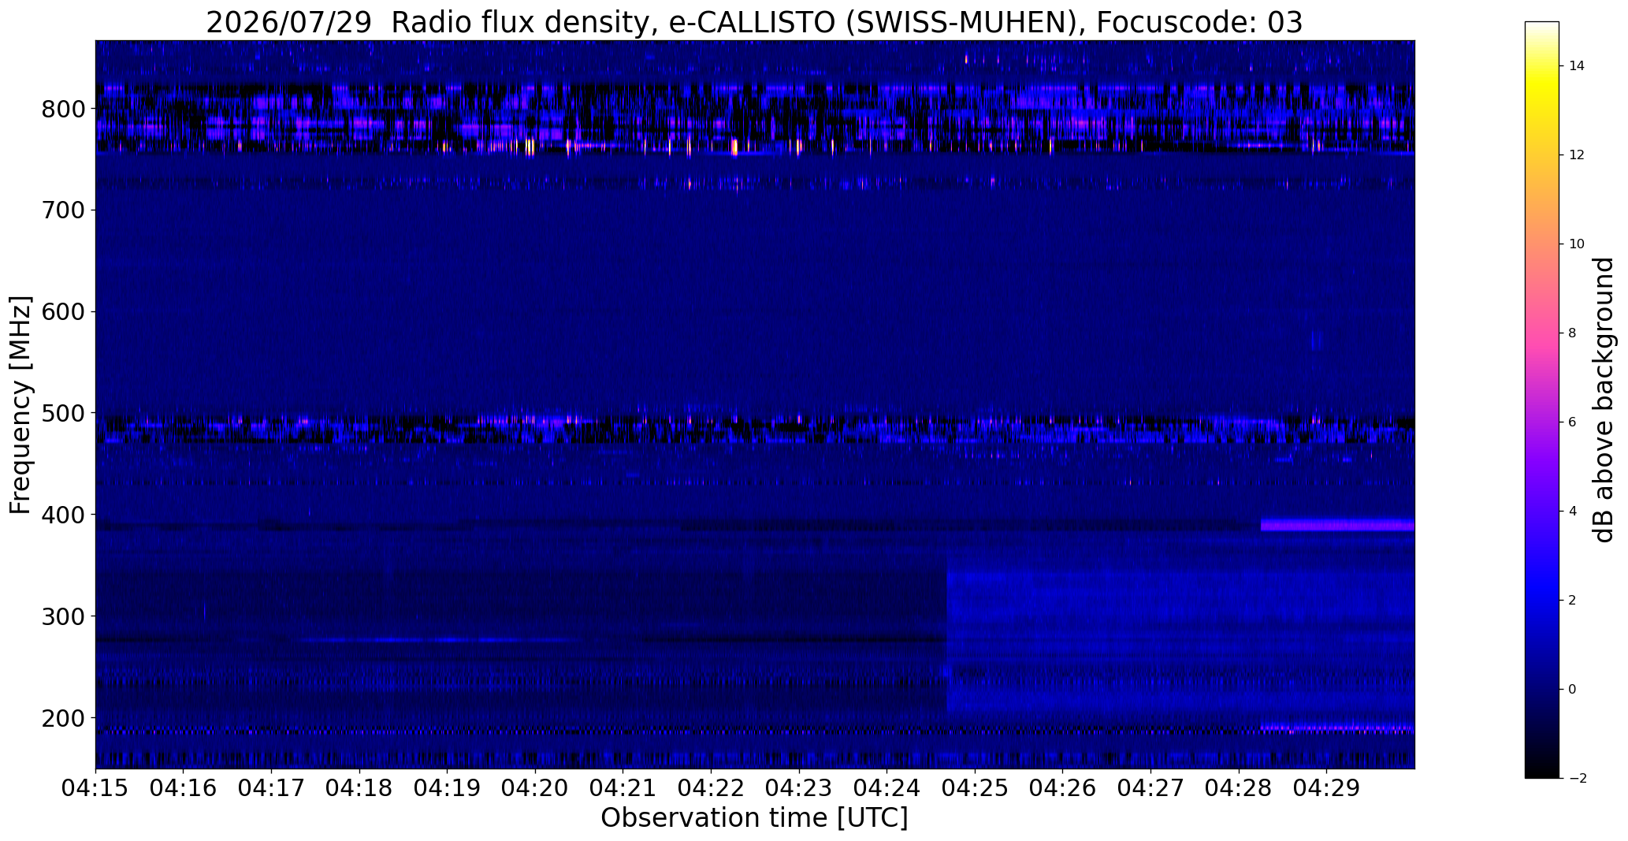The height and width of the screenshot is (841, 1628).
Task: Click the −2 value on the colorbar
Action: (x=1576, y=778)
